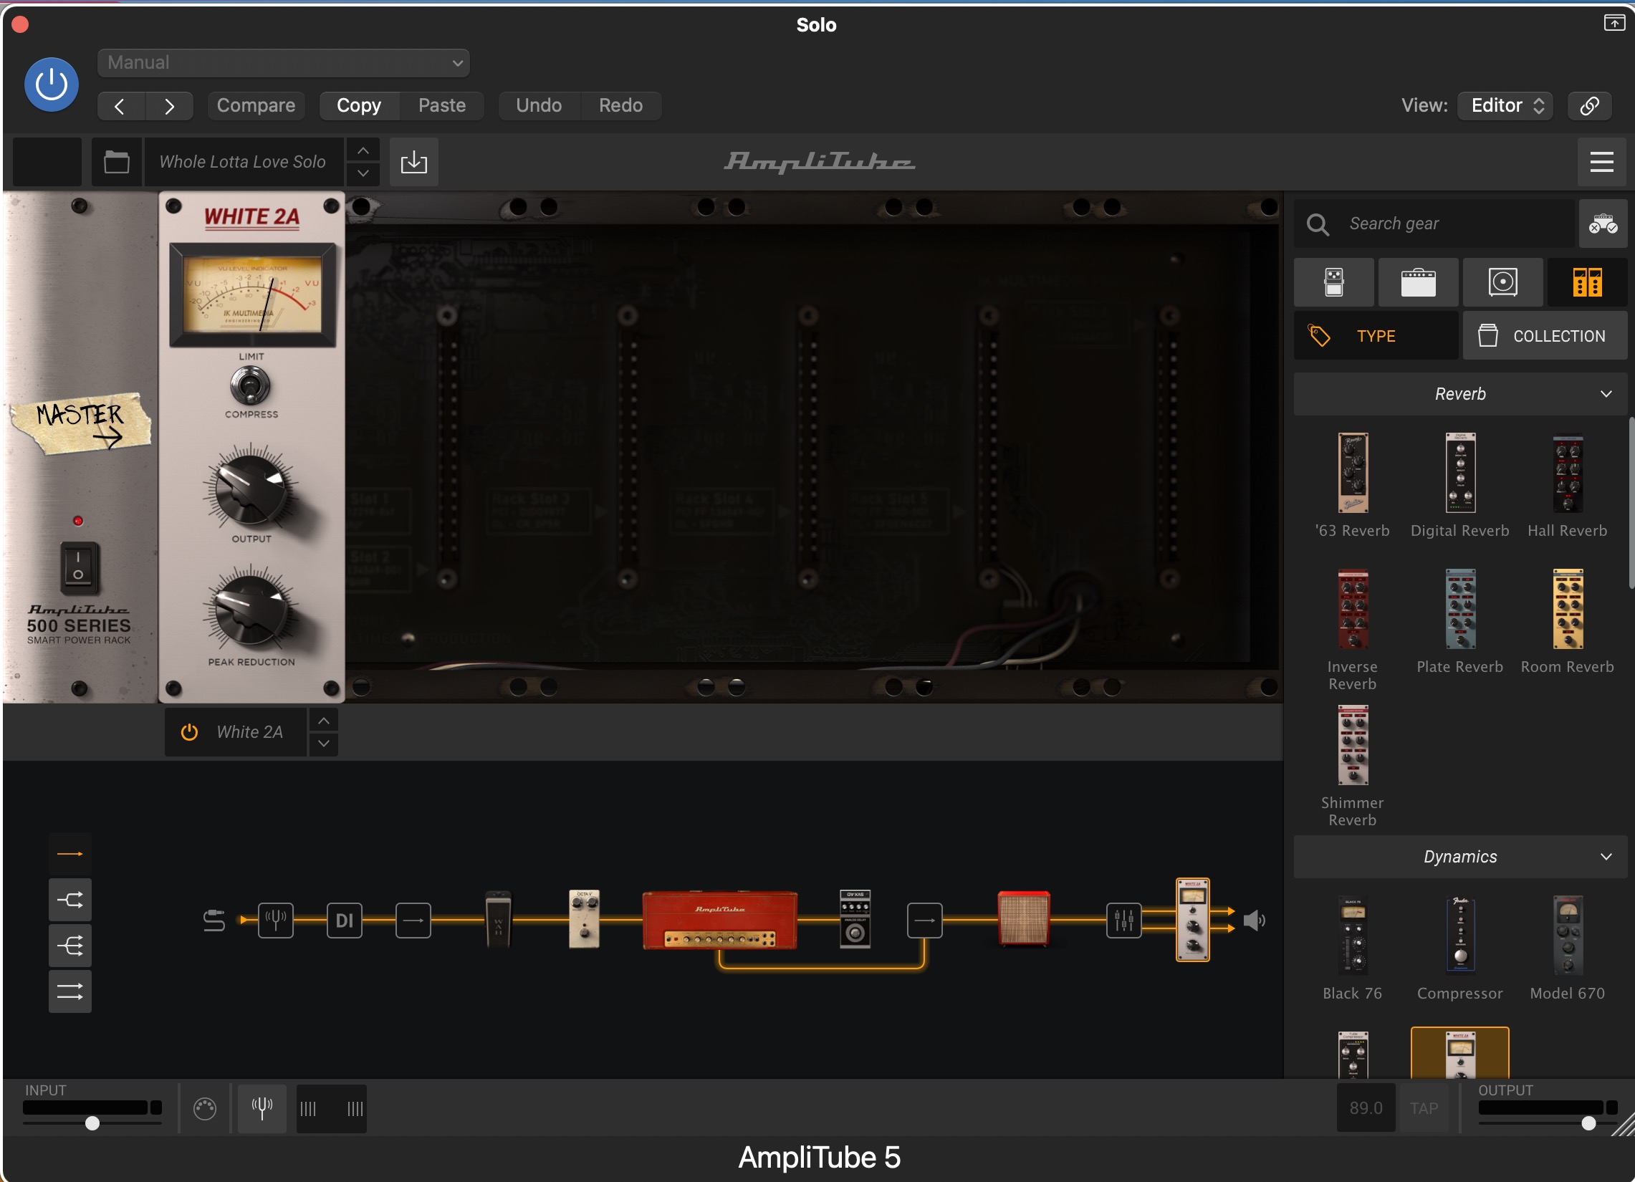
Task: Select the second split routing option
Action: click(70, 900)
